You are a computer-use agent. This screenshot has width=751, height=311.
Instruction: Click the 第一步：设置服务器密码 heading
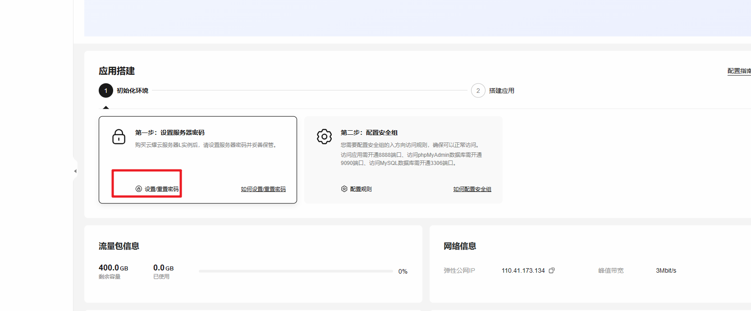(170, 133)
